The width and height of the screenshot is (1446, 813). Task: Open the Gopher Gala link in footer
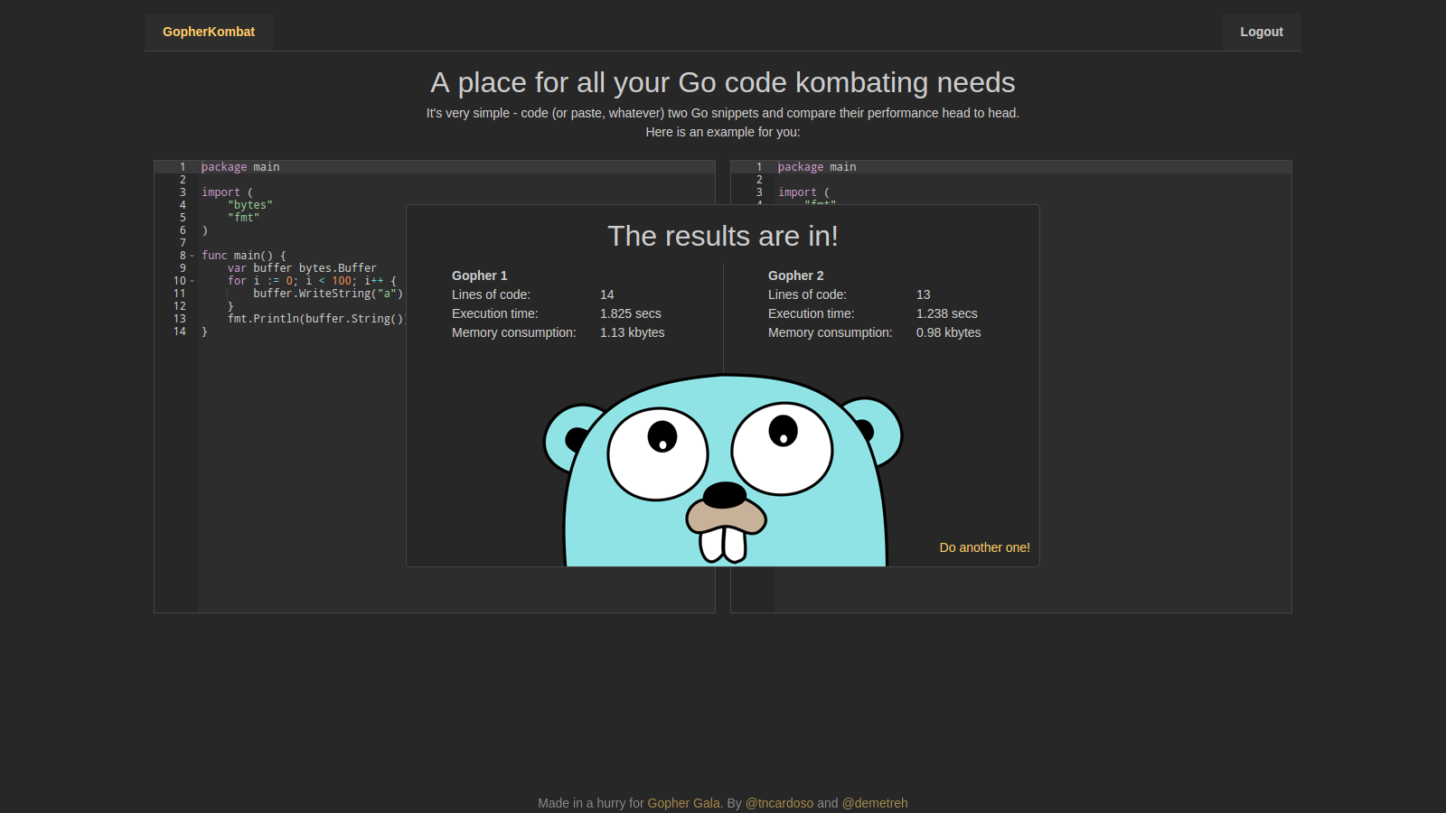point(684,803)
